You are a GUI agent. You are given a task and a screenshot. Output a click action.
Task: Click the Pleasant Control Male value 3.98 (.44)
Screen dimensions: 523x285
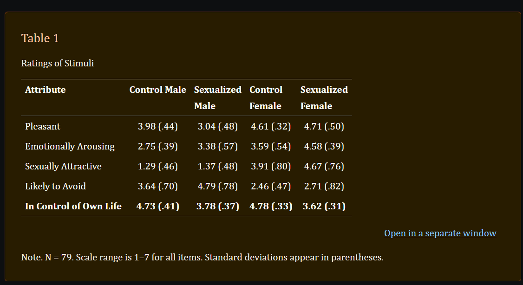(158, 126)
